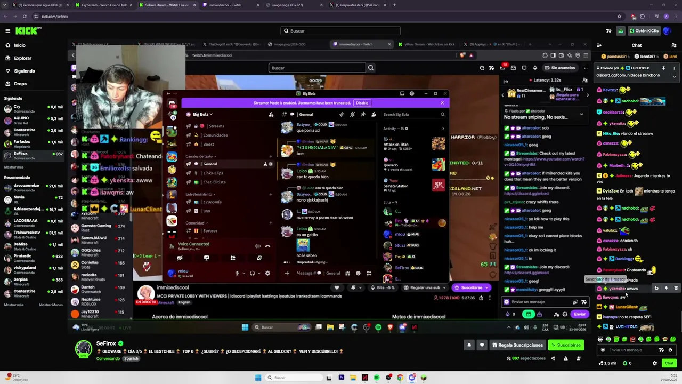Report the stream with warning icon
The image size is (682, 384).
565,358
